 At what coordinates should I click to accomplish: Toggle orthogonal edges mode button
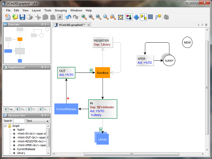click(x=143, y=17)
